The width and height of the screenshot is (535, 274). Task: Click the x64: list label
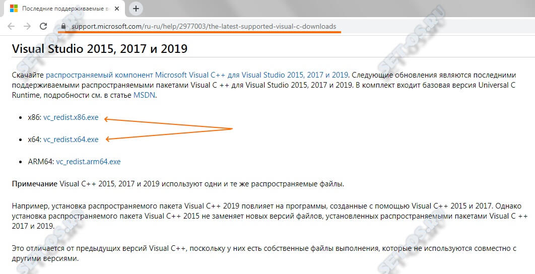tap(34, 139)
